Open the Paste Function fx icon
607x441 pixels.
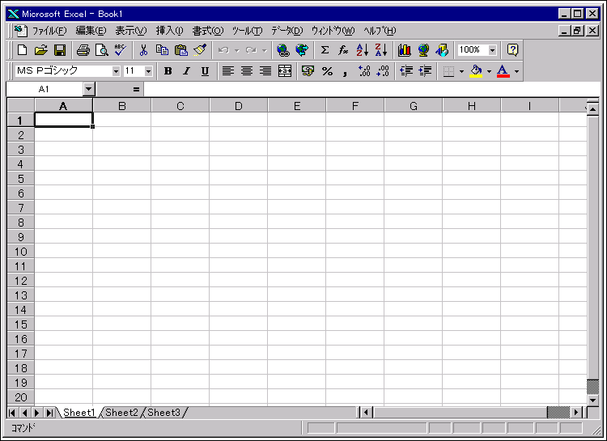click(343, 50)
